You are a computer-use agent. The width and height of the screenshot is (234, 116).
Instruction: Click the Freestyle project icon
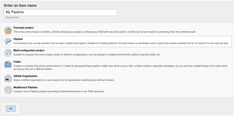tap(8, 30)
